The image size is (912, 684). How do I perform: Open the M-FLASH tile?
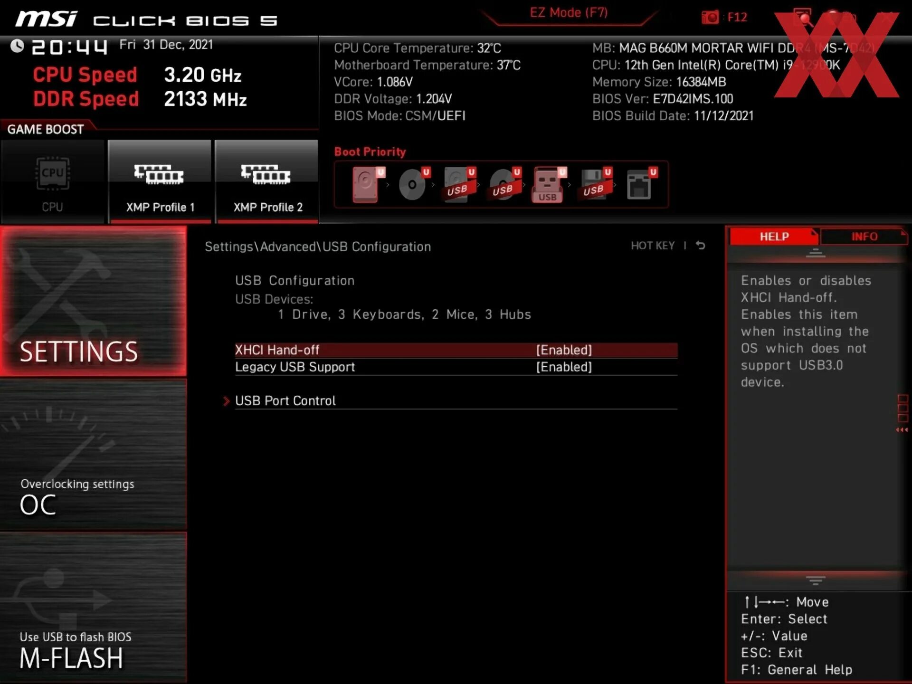coord(93,608)
